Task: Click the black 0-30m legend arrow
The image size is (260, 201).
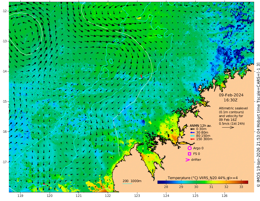Action: coord(192,129)
